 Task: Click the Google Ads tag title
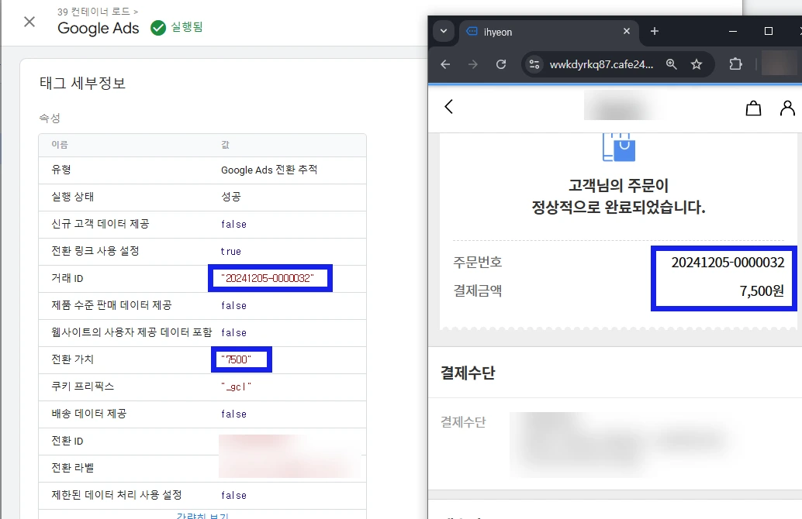coord(99,28)
